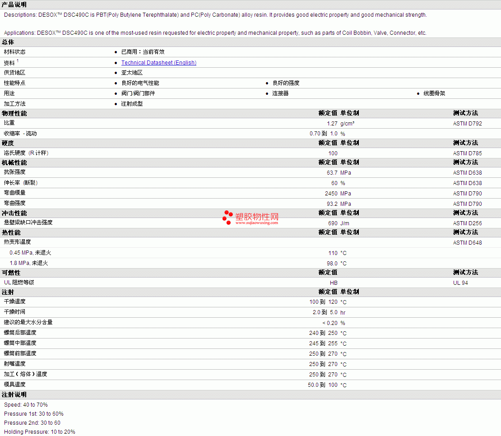Click the 硬度 section heading

tap(8, 143)
